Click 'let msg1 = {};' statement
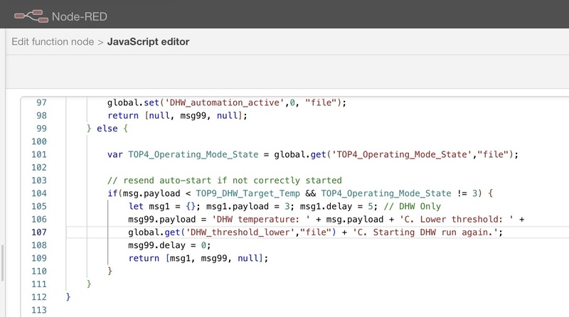Image resolution: width=569 pixels, height=317 pixels. click(164, 206)
